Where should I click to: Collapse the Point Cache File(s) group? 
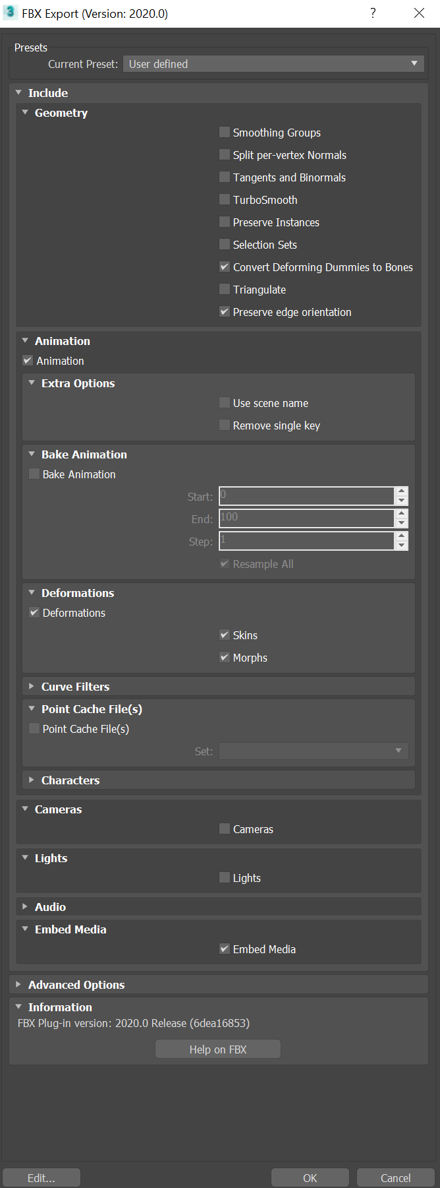point(32,709)
